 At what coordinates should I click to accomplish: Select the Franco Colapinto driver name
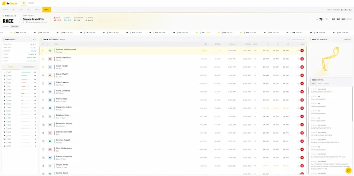click(x=64, y=157)
